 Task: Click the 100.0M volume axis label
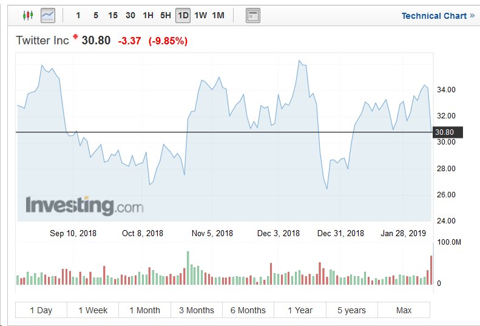[x=449, y=242]
